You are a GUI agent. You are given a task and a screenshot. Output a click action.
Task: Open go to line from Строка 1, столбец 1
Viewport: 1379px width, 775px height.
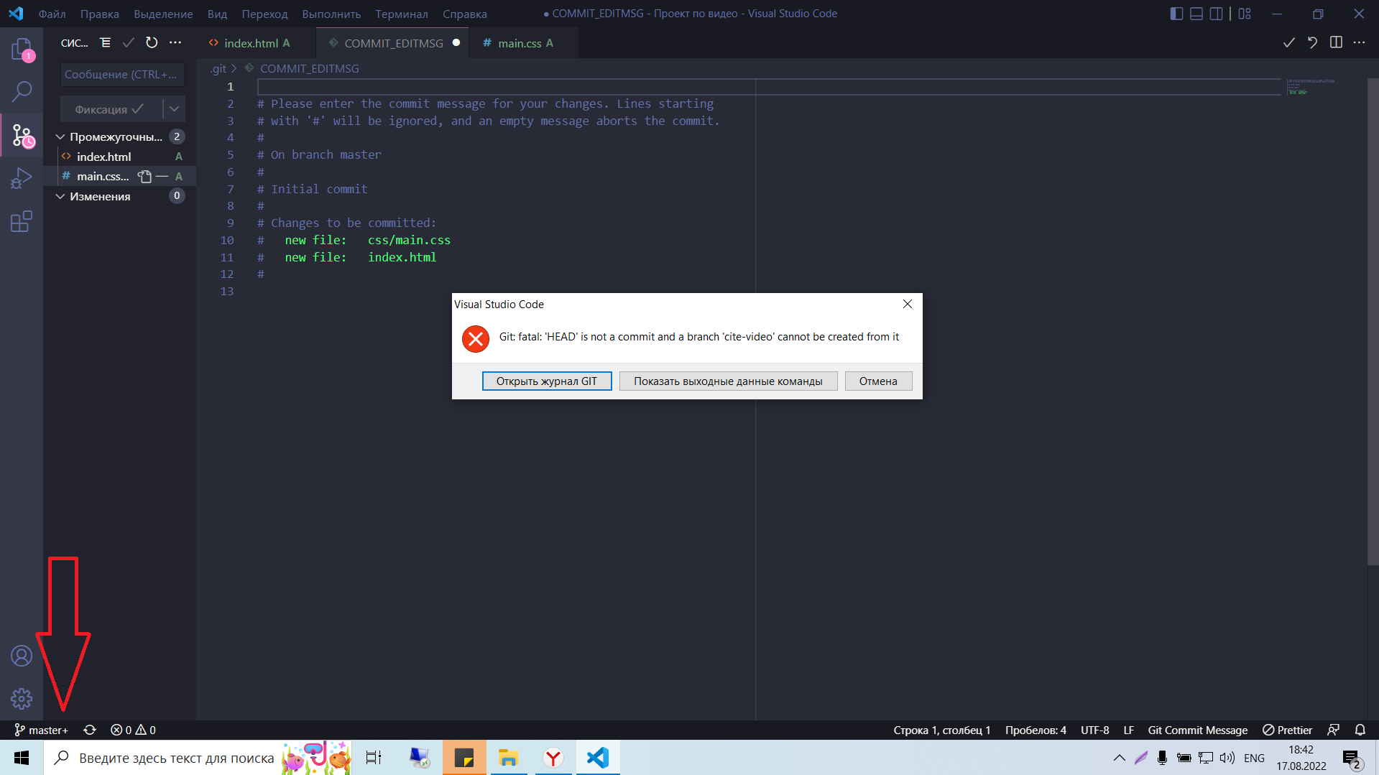click(x=941, y=730)
